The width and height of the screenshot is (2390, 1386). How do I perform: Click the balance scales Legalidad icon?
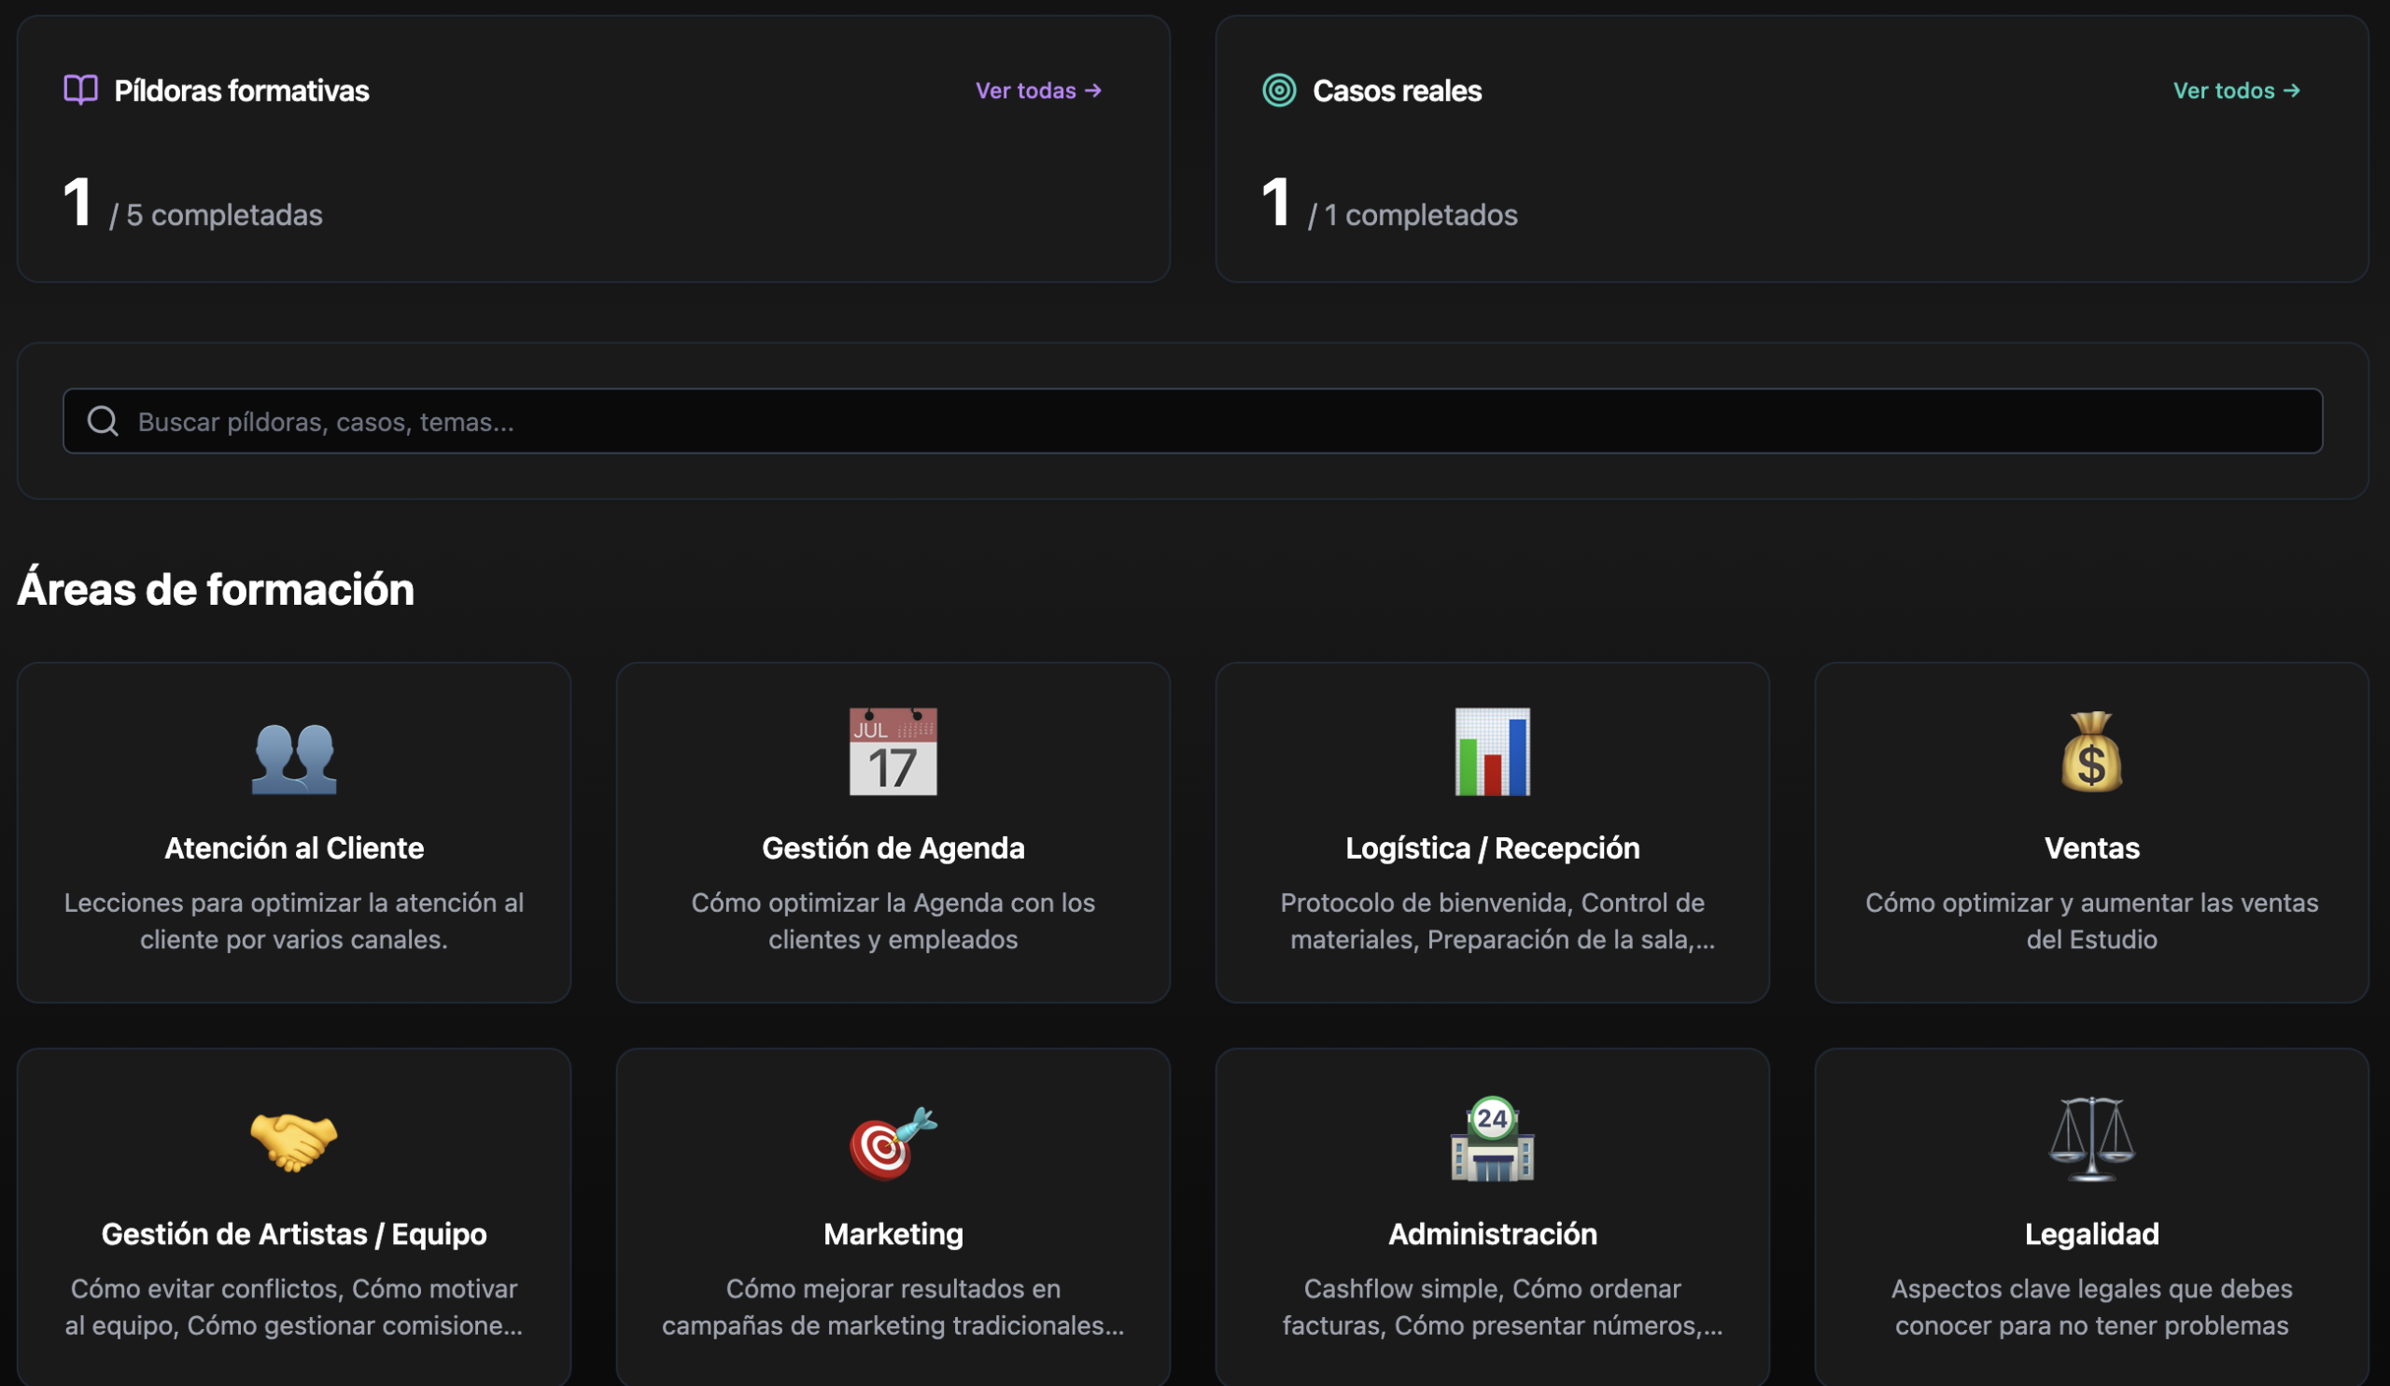click(x=2091, y=1140)
